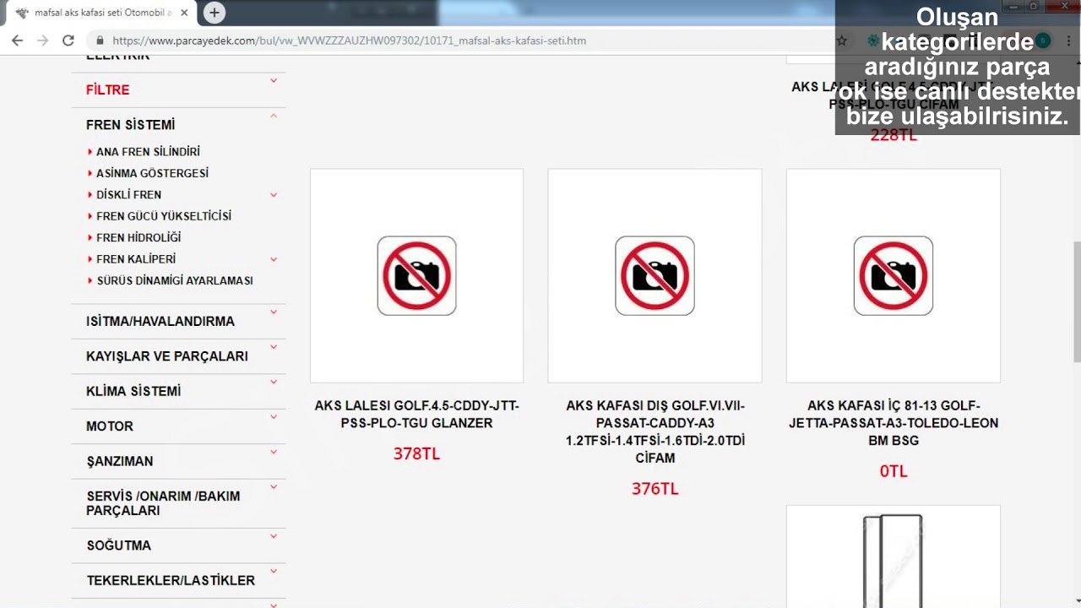Open the KLİMA SİSTEMİ category

tap(133, 392)
